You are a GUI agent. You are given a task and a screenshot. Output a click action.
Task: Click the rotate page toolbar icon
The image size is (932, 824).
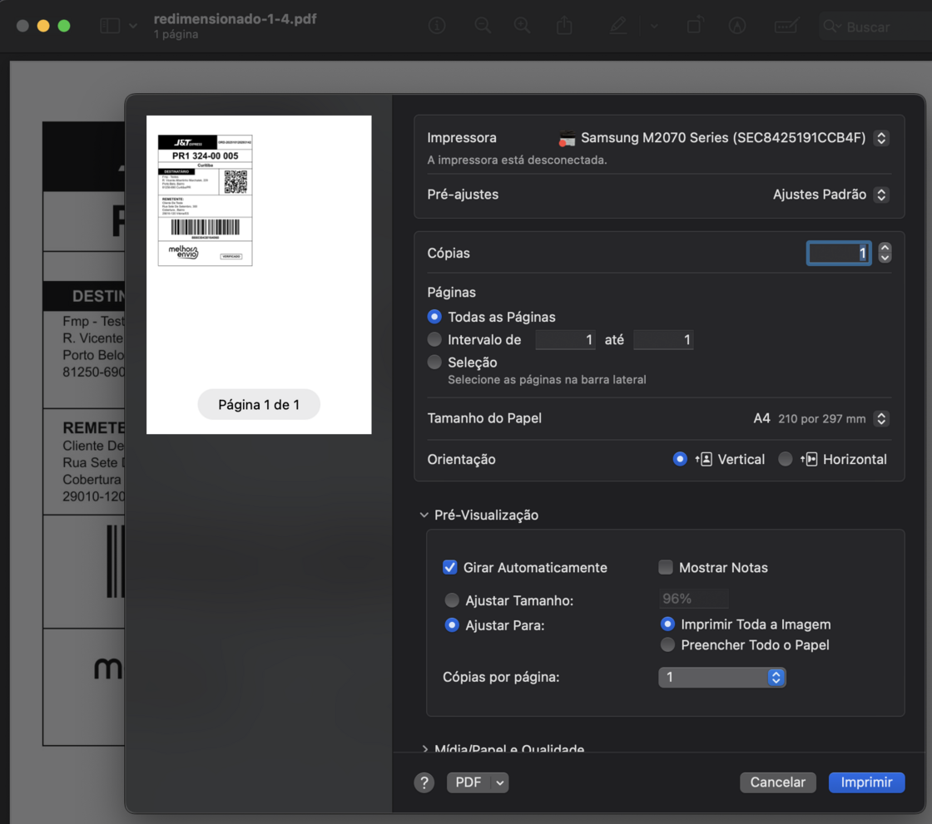tap(694, 26)
